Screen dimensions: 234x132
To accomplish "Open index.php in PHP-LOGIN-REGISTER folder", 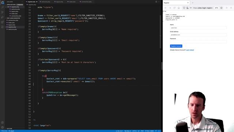I will [x=11, y=23].
